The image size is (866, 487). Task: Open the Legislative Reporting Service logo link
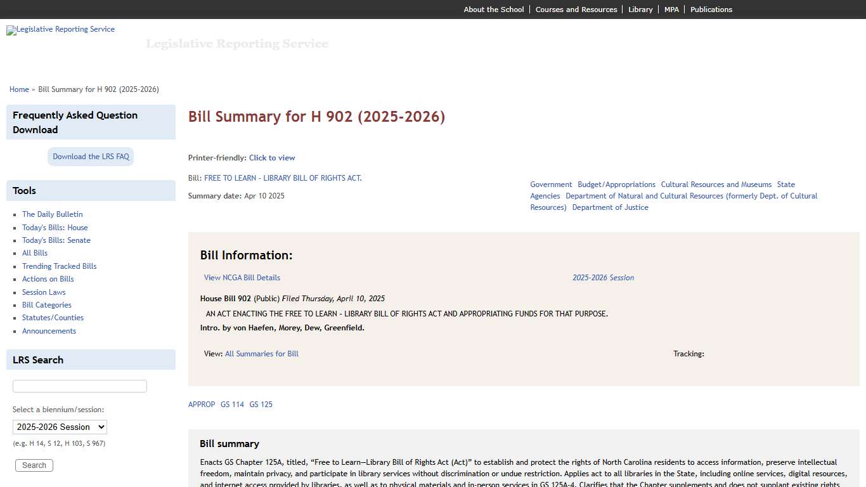coord(60,30)
